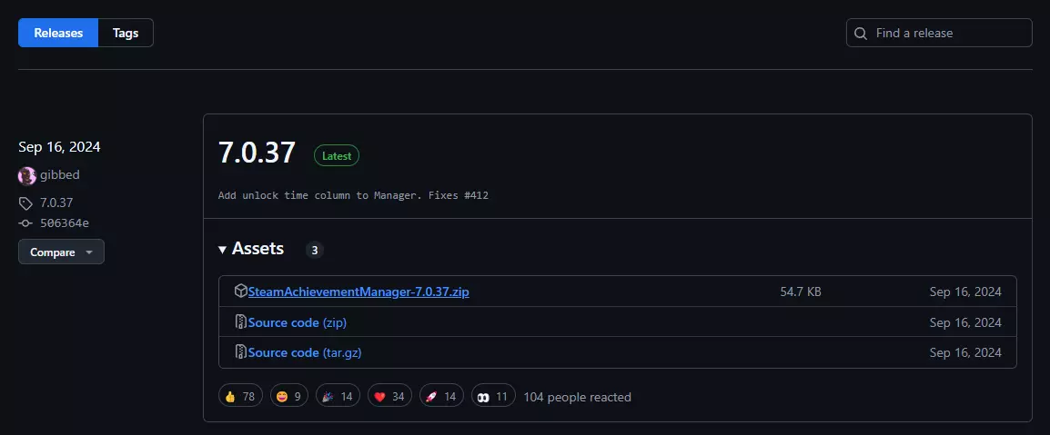Click the package icon next to SteamAchievementManager zip
This screenshot has height=435, width=1050.
(x=240, y=292)
